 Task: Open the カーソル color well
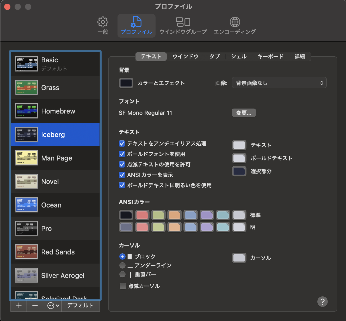(239, 258)
